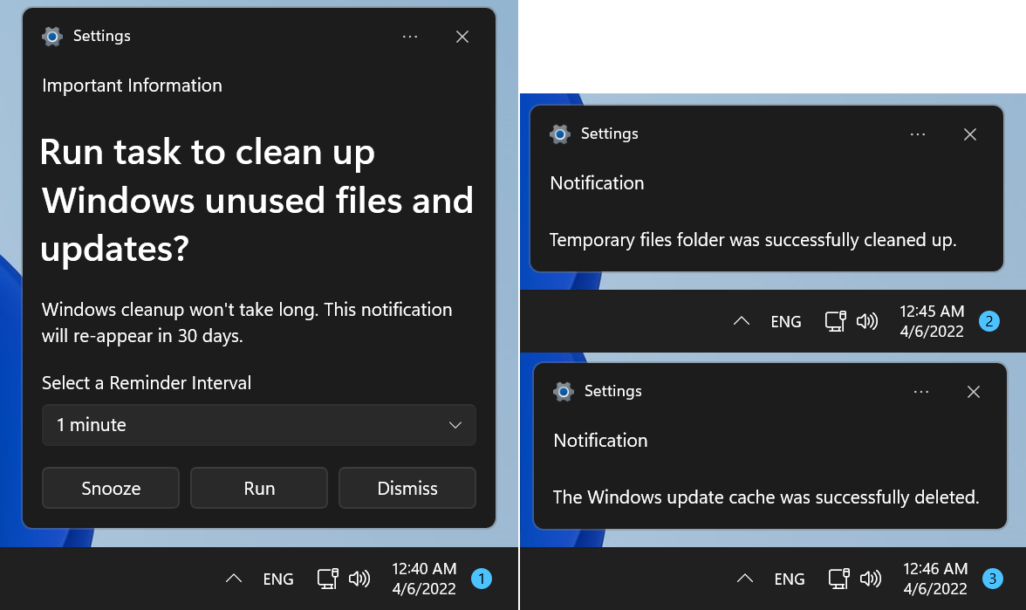Click the Run button
The width and height of the screenshot is (1026, 610).
click(x=259, y=488)
